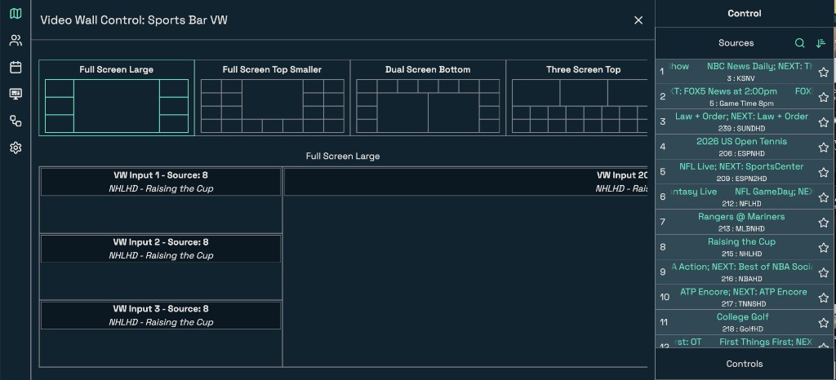
Task: Open the map icon in left sidebar
Action: coord(16,14)
